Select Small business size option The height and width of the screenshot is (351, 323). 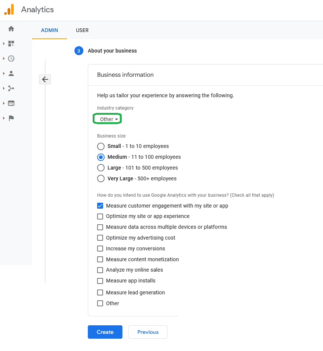click(x=101, y=146)
